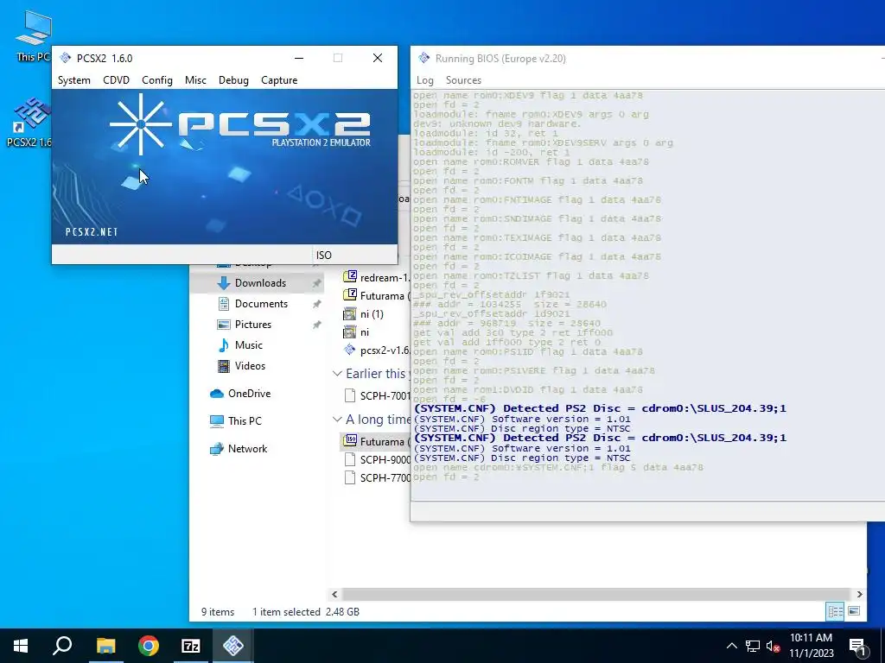Select Videos in Explorer sidebar

(250, 366)
